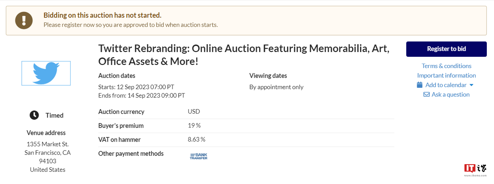The image size is (494, 184).
Task: Expand the Add to calendar dropdown arrow
Action: click(x=471, y=85)
